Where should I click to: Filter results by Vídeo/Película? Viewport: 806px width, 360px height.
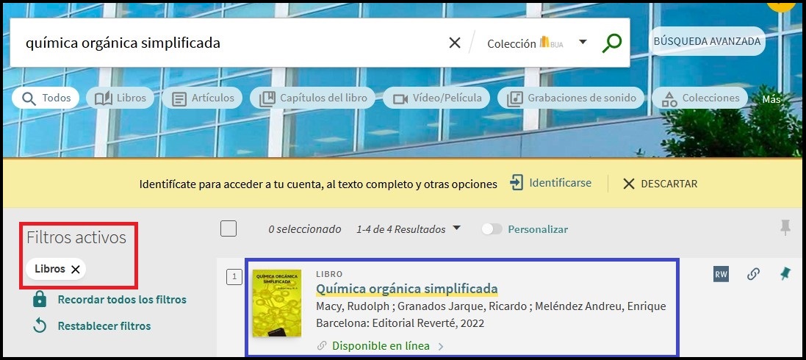pos(437,98)
